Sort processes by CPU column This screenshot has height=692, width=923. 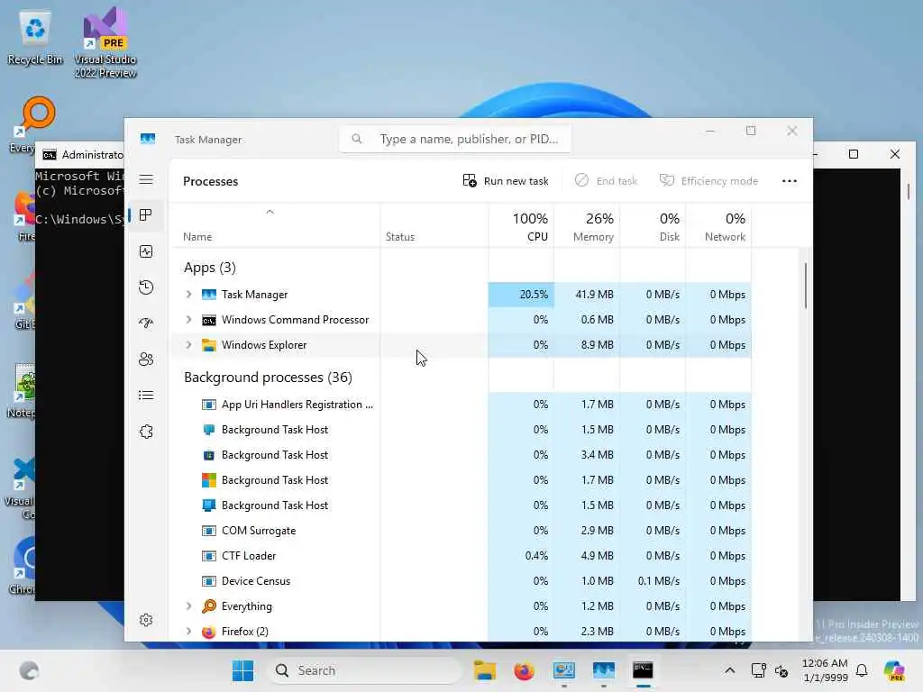(521, 227)
